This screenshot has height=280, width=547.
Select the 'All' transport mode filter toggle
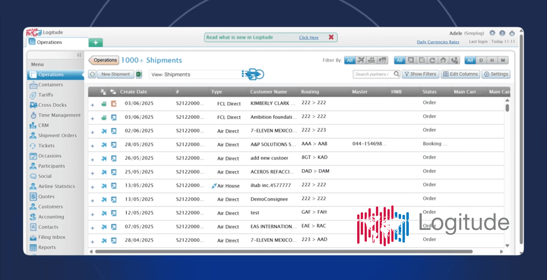click(x=349, y=60)
